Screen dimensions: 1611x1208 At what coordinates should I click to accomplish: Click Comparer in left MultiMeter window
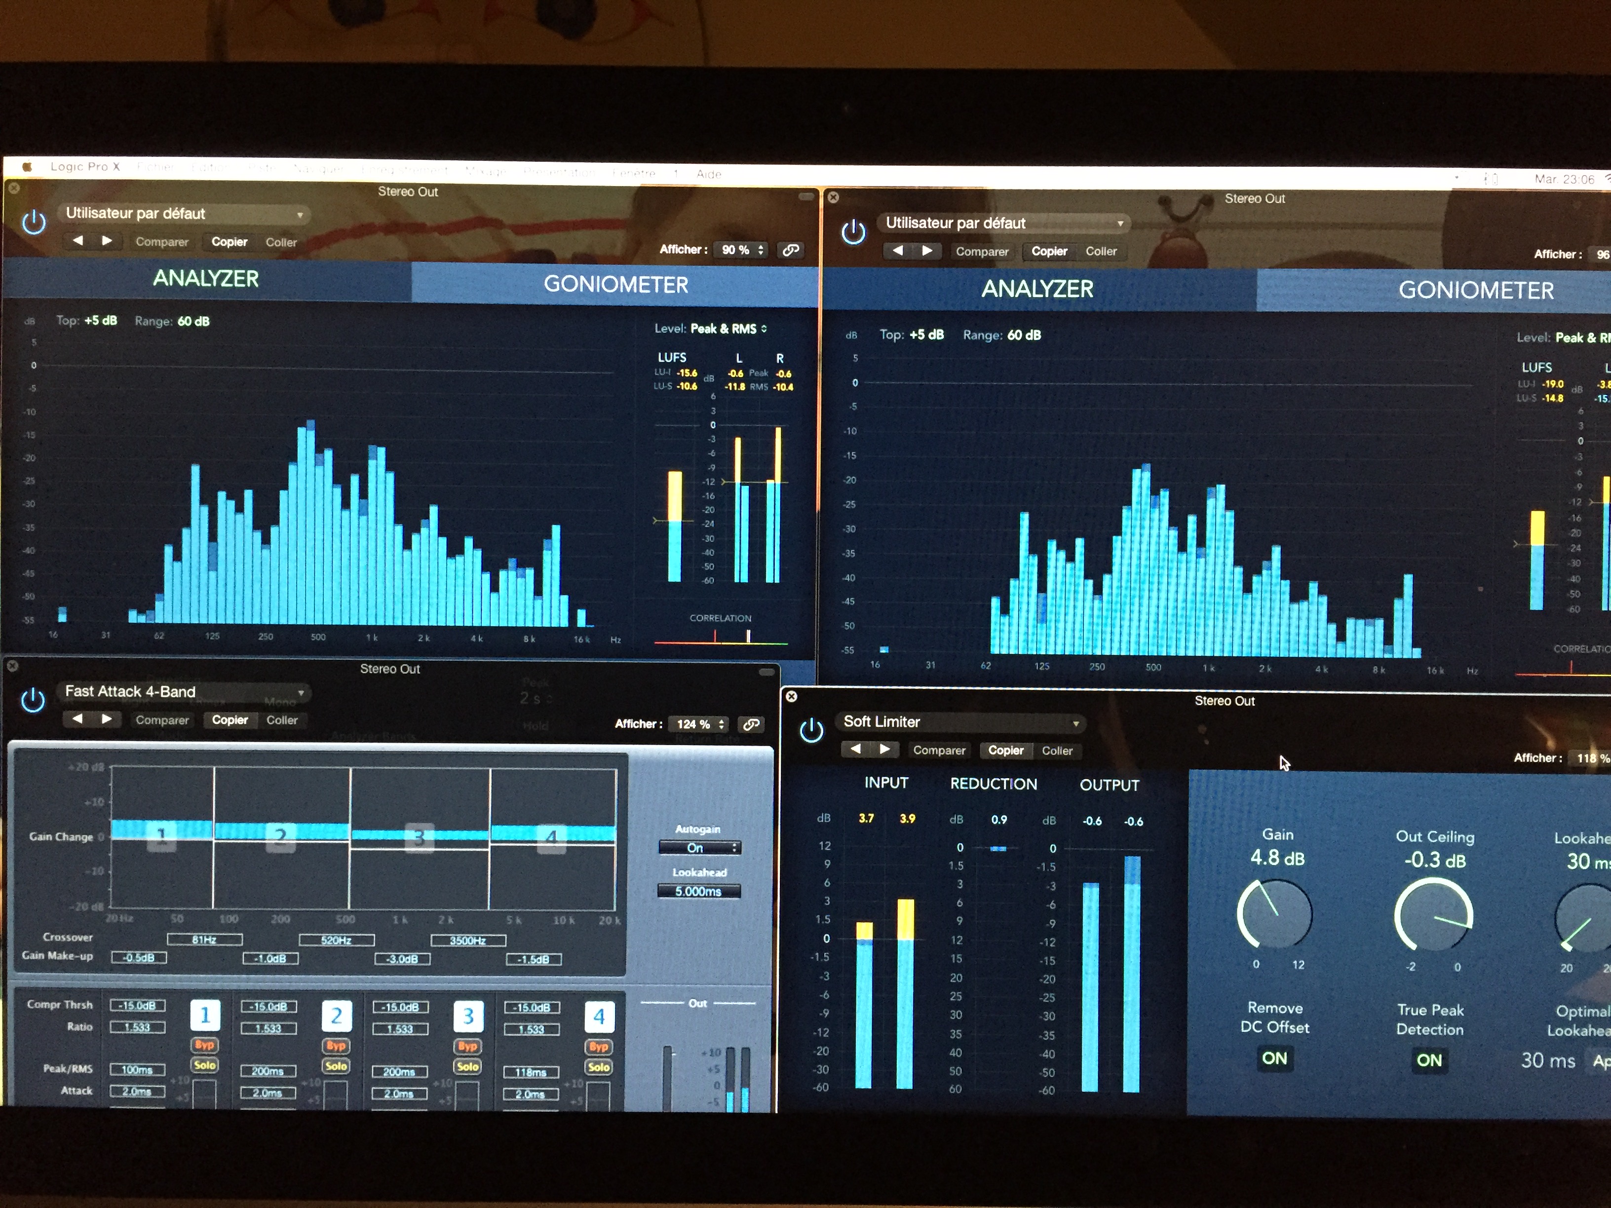[162, 242]
